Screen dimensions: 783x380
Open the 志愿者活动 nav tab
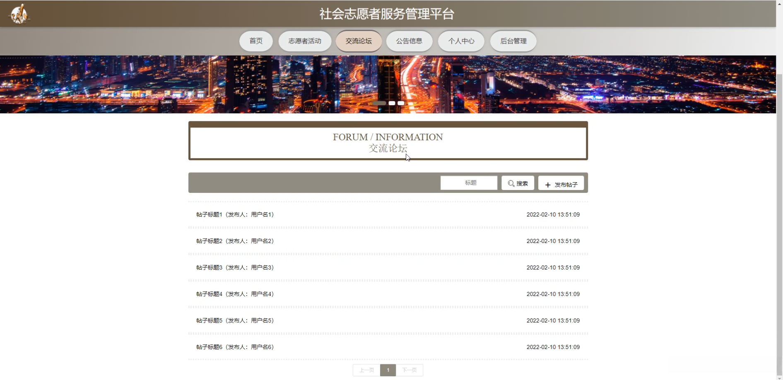[305, 41]
